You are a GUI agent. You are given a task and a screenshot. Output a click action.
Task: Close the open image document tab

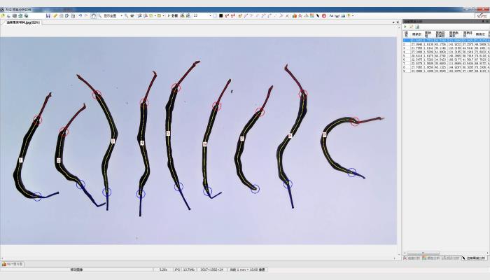(396, 22)
